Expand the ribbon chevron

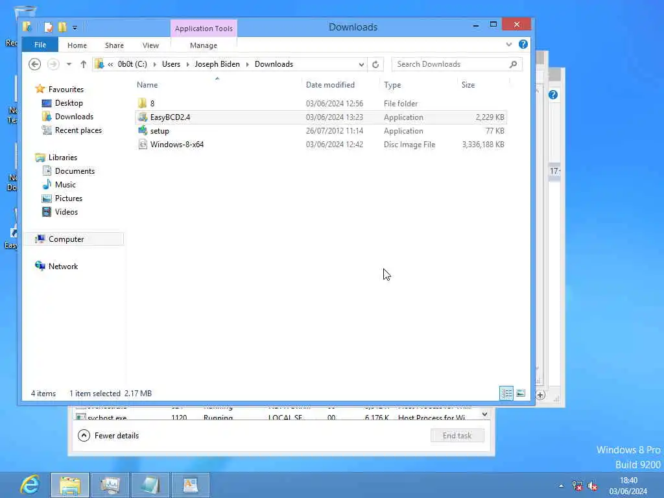[x=508, y=45]
